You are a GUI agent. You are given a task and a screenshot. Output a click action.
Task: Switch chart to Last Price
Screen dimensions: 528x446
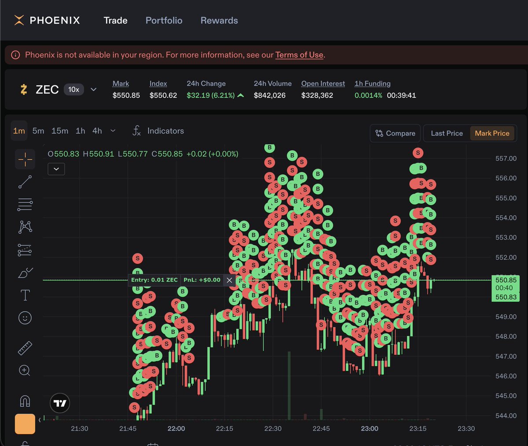[447, 133]
